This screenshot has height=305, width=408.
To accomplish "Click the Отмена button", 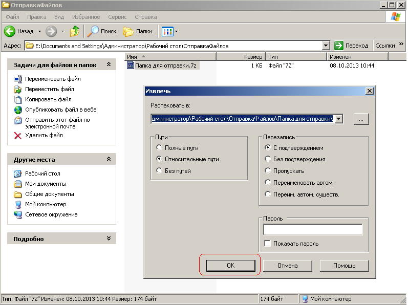I will [x=287, y=266].
